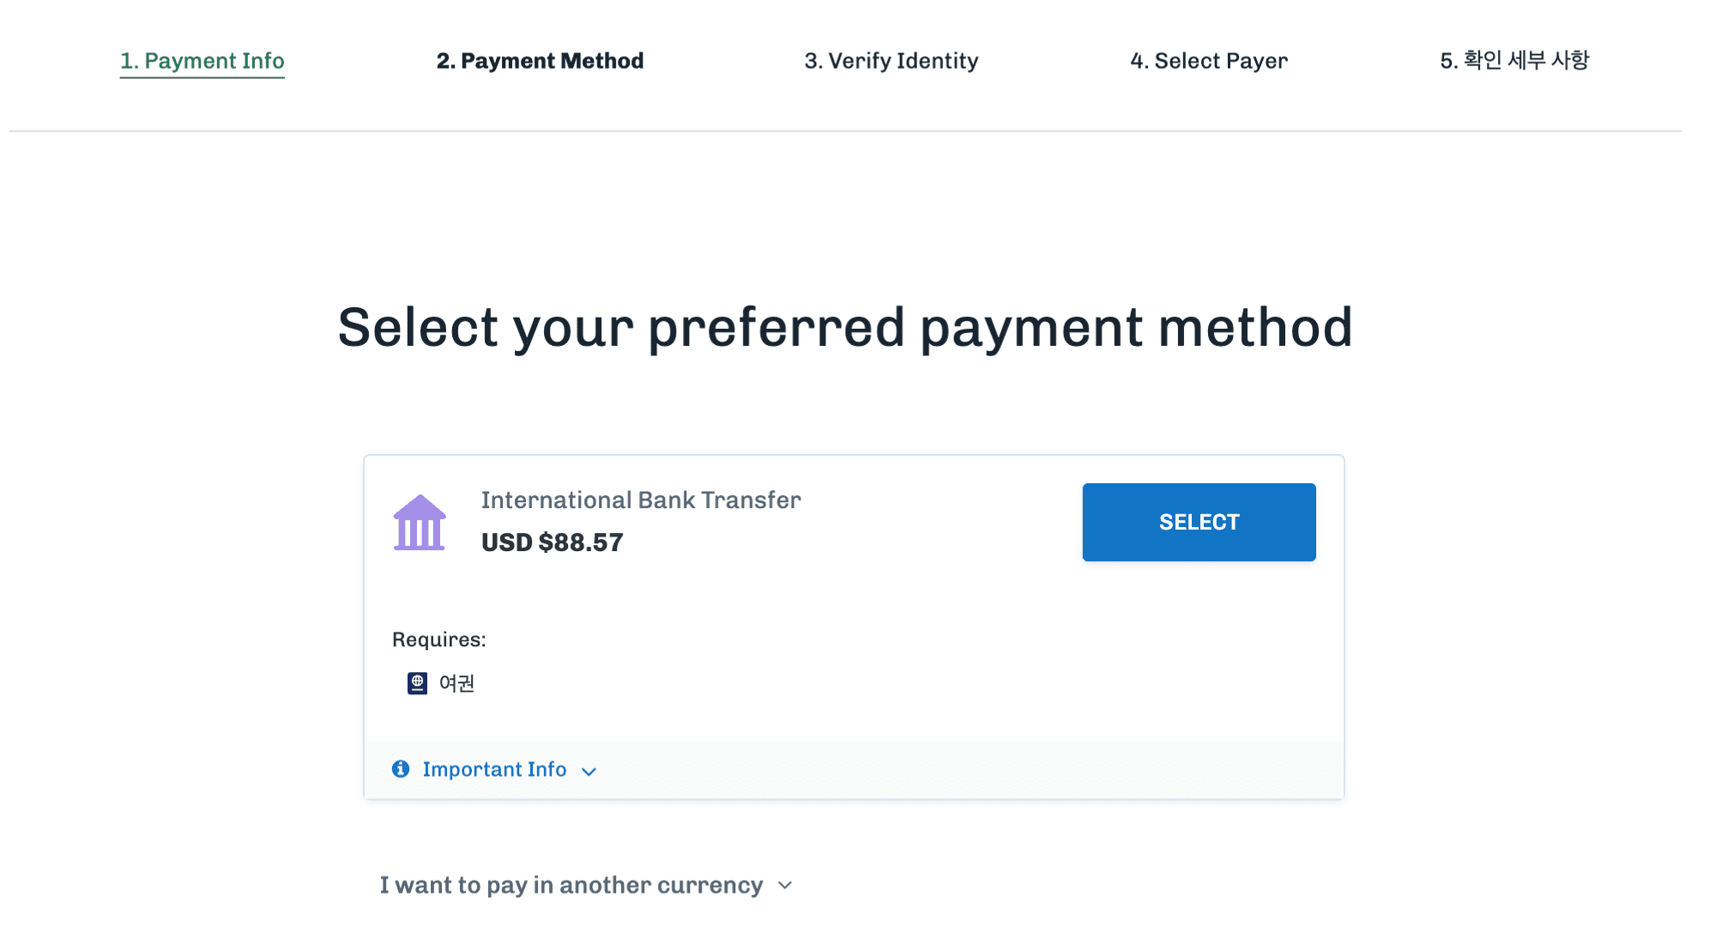This screenshot has height=933, width=1716.
Task: Click the 'Select your preferred payment method' heading
Action: tap(845, 328)
